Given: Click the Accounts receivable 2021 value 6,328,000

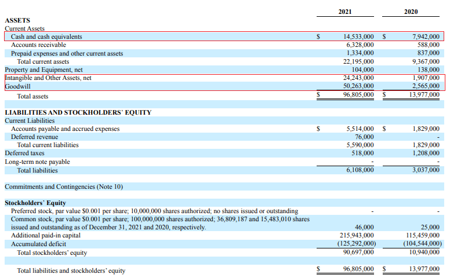Looking at the screenshot, I should click(360, 45).
